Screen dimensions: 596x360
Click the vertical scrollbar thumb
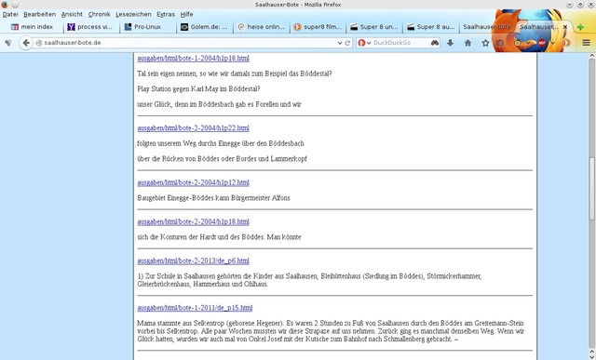pyautogui.click(x=592, y=188)
